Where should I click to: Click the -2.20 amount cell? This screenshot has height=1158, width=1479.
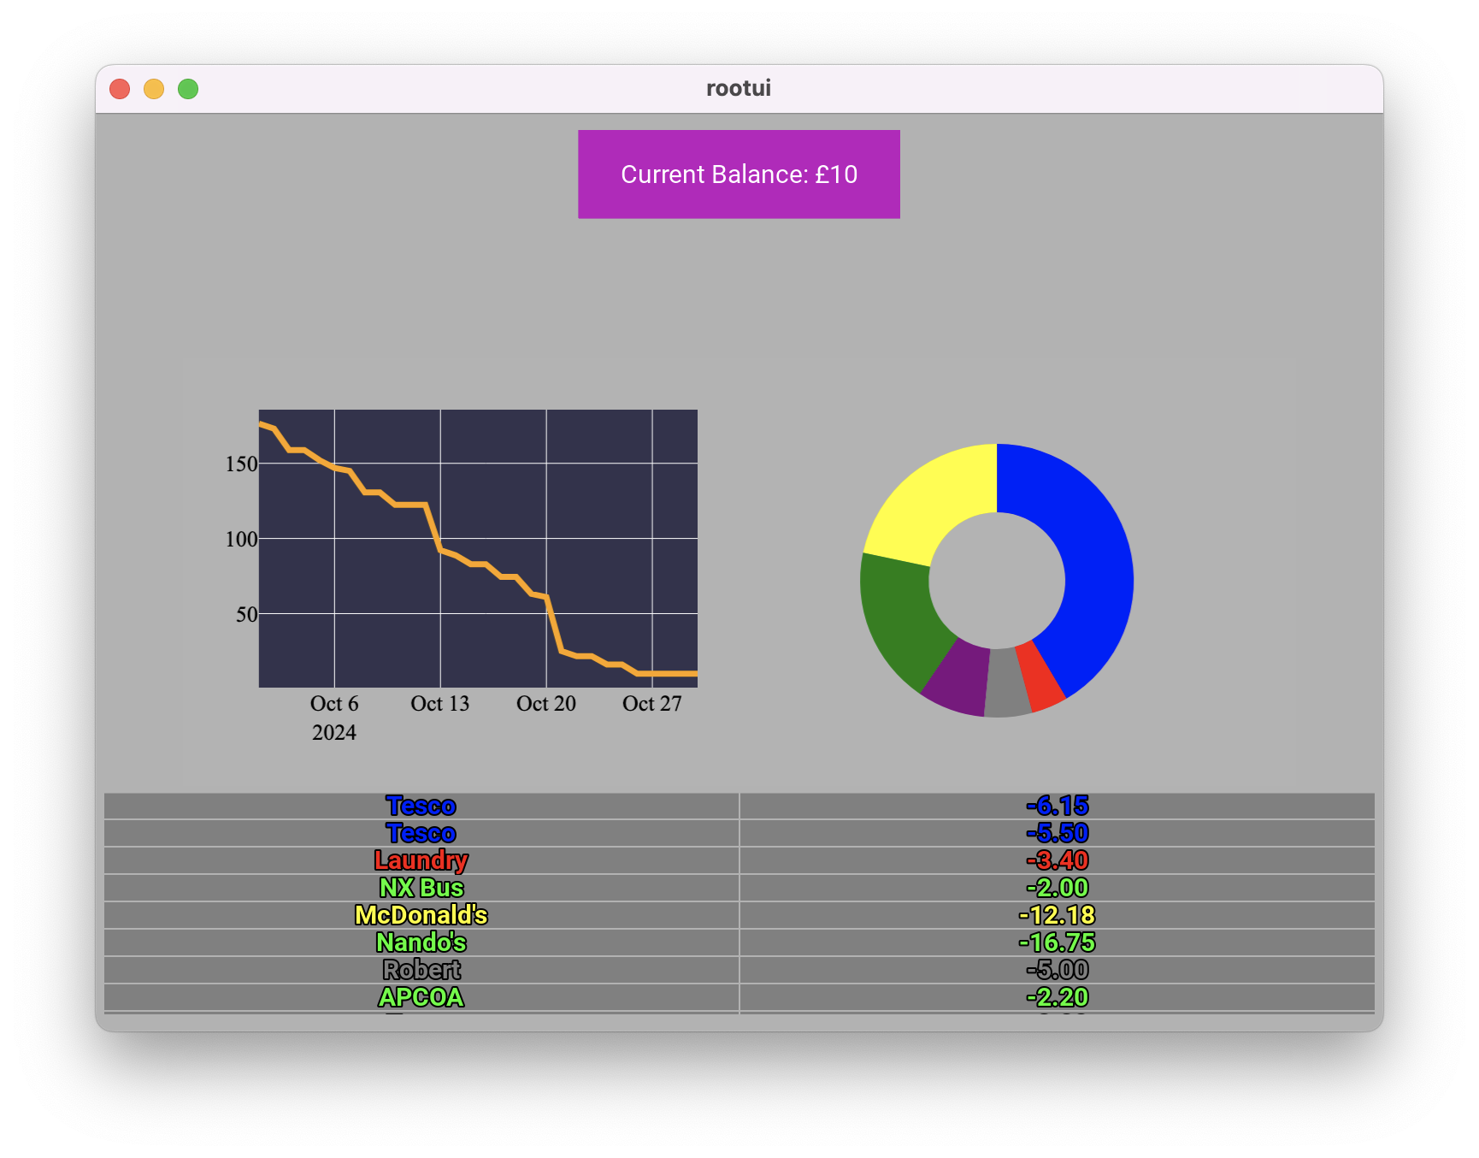[x=1058, y=997]
